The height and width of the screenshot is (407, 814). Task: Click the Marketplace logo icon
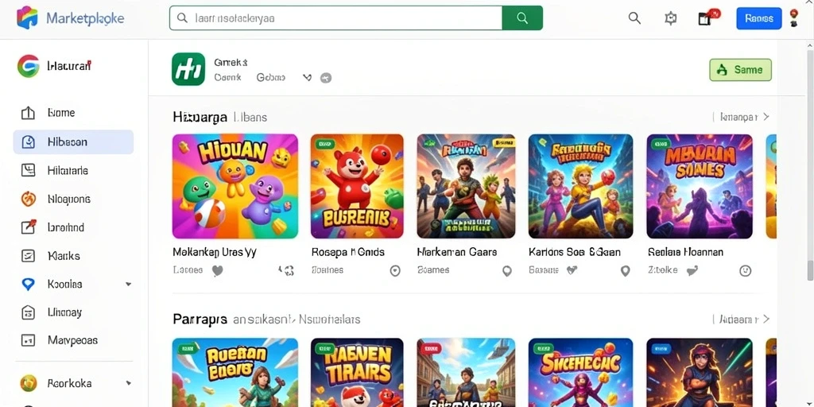pos(27,18)
